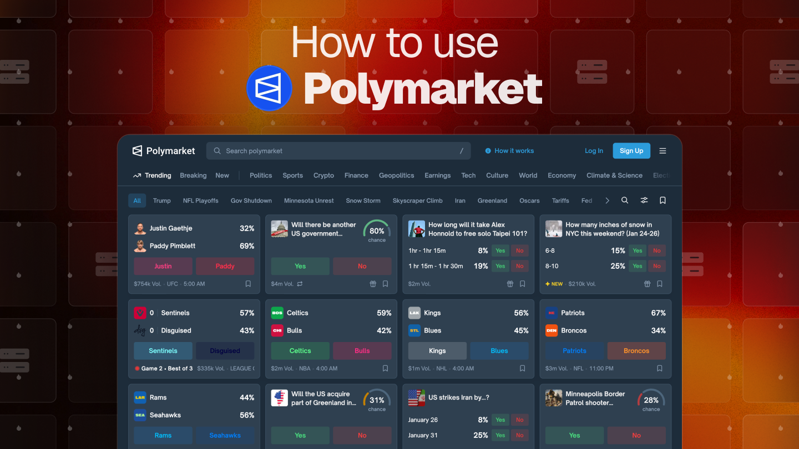Open the Crypto category tab
This screenshot has width=799, height=449.
point(323,175)
